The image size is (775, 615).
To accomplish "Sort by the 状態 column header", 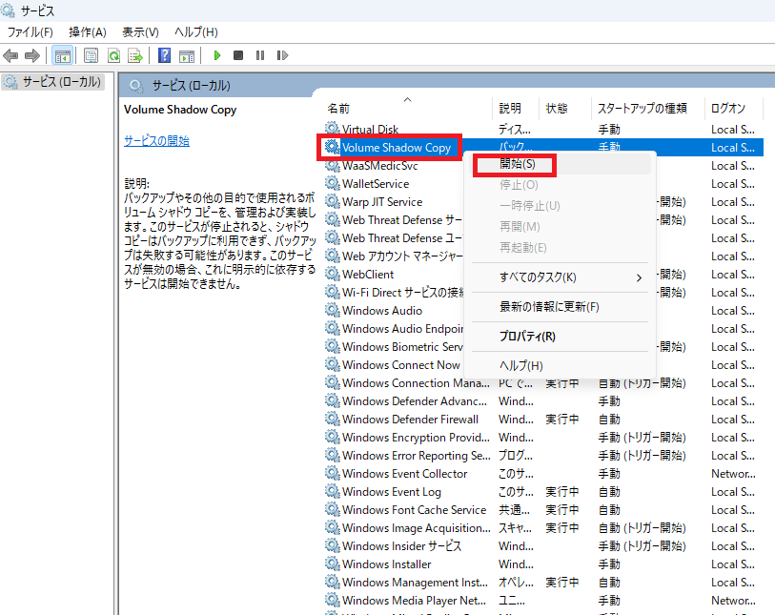I will click(557, 109).
